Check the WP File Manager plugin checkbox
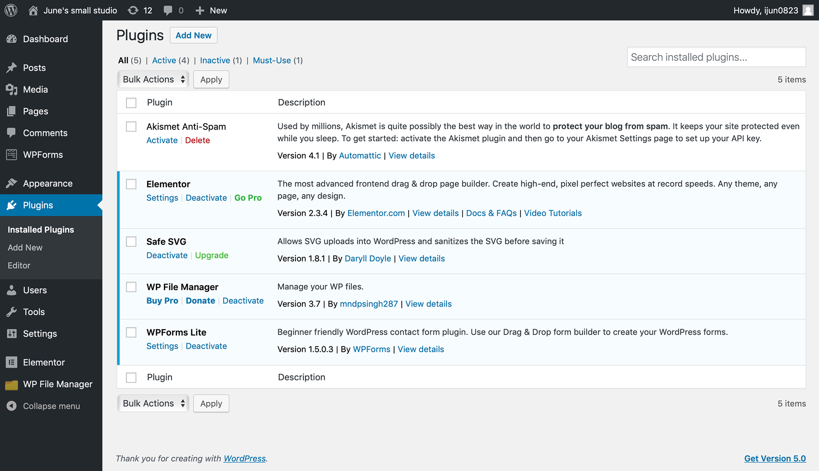Image resolution: width=819 pixels, height=471 pixels. pyautogui.click(x=131, y=287)
